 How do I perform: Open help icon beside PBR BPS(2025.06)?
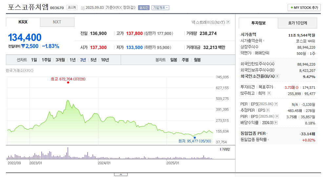[277, 117]
